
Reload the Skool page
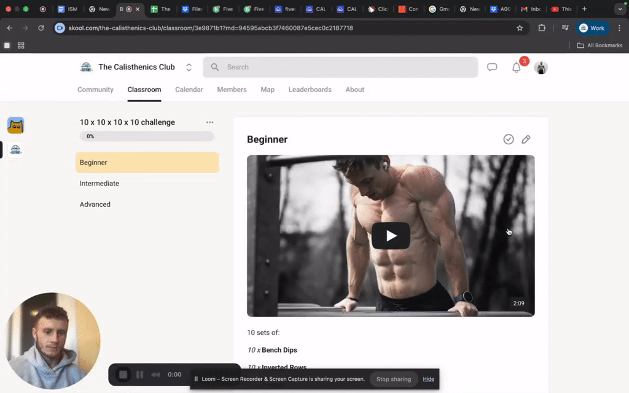(41, 28)
